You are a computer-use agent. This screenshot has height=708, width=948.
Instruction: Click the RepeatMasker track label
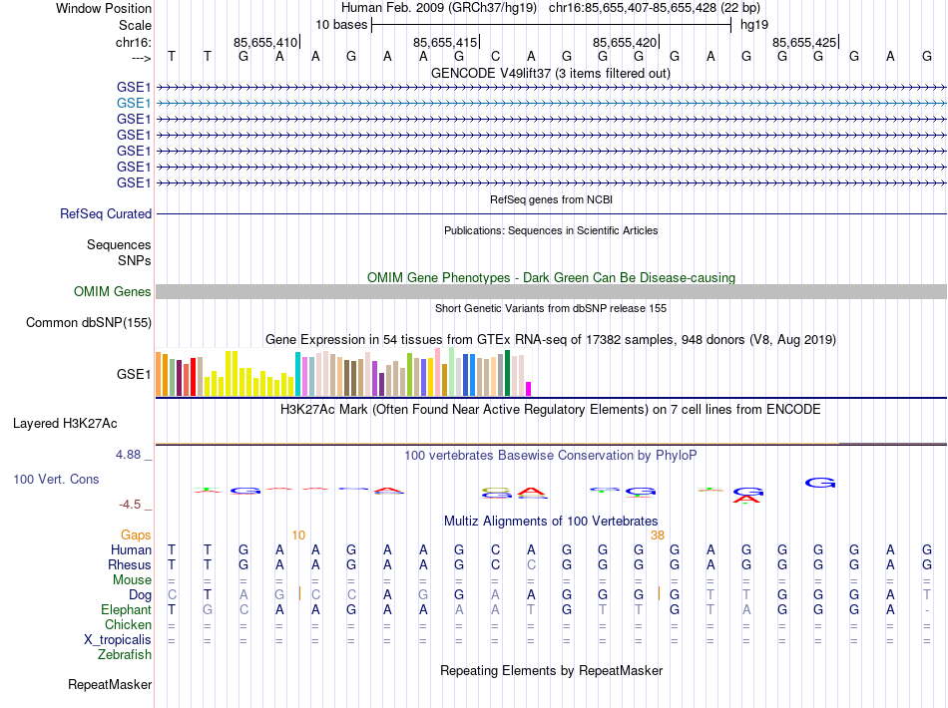[110, 685]
